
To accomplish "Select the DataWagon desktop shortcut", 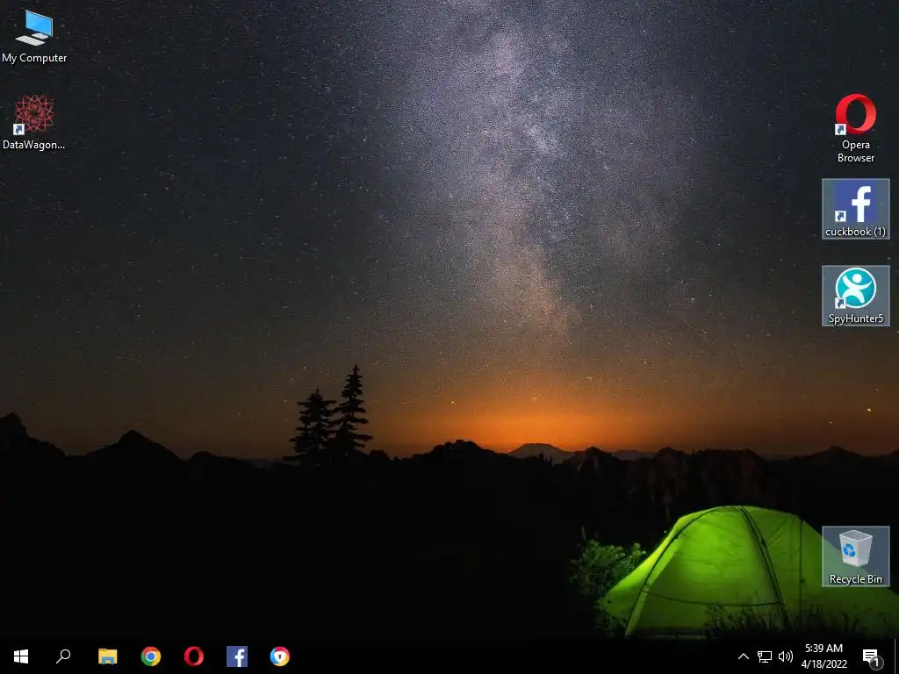I will 34,123.
